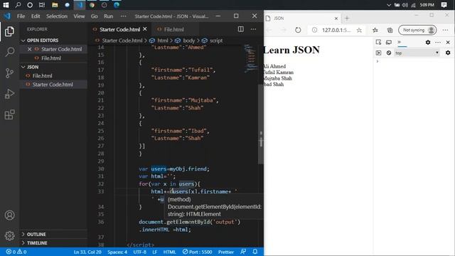
Task: Change UTF-8 encoding in status bar
Action: (x=139, y=252)
